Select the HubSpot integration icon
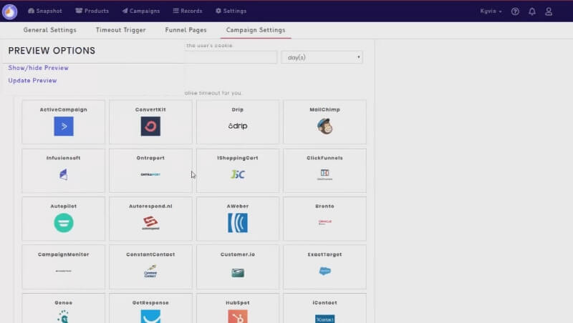 pos(238,317)
